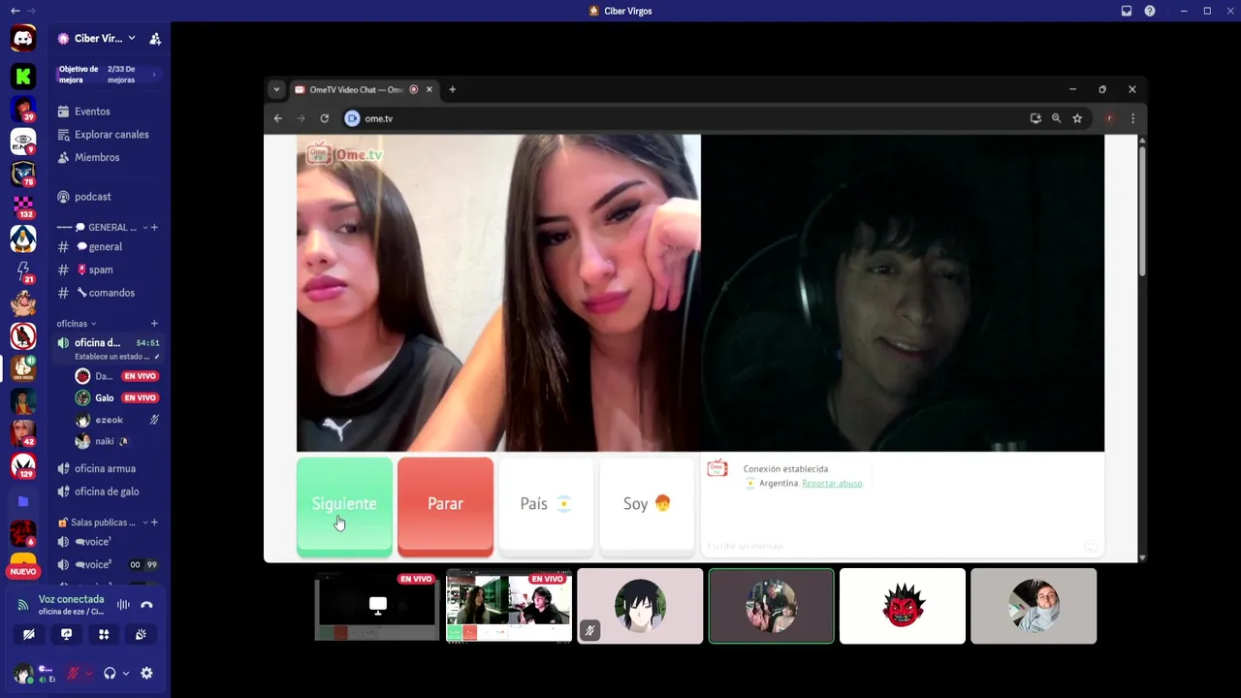
Task: Open server icon with 132 badge
Action: pyautogui.click(x=23, y=206)
